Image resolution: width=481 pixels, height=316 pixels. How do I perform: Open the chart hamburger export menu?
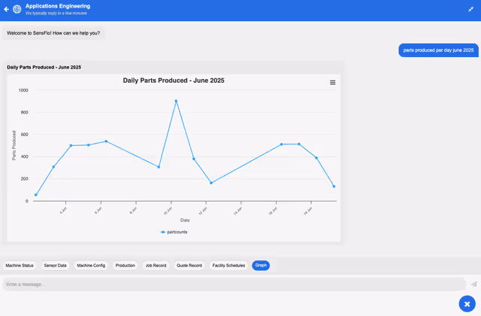(x=332, y=82)
